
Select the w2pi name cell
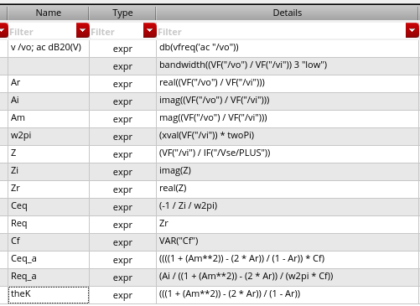49,137
